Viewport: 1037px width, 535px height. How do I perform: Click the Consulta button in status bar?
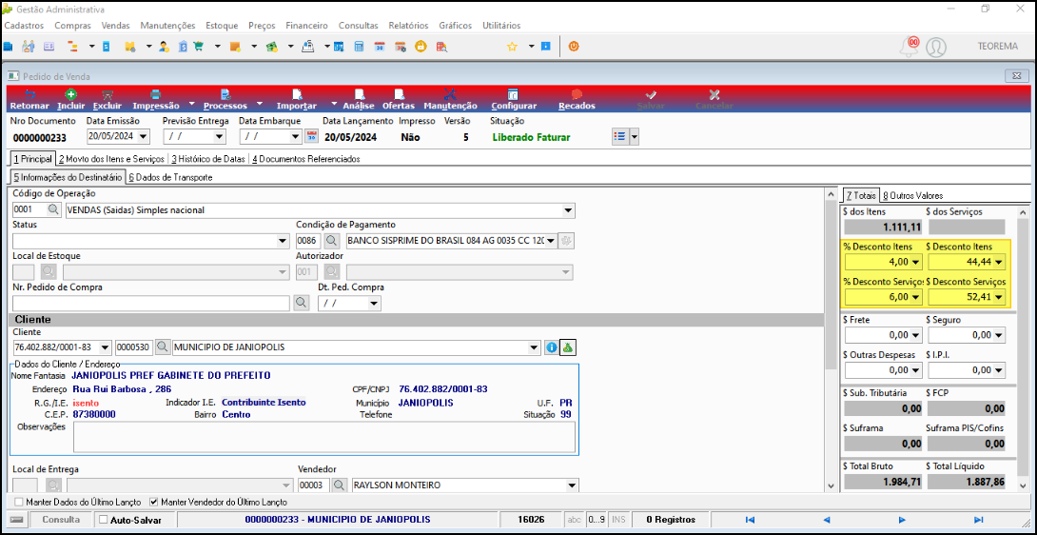coord(61,520)
